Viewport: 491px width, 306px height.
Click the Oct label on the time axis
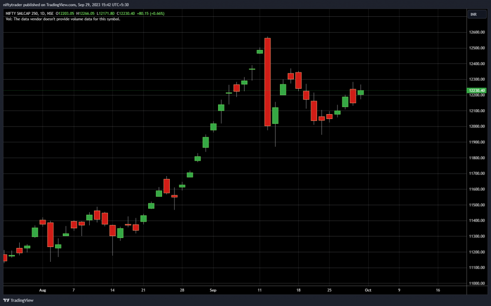click(368, 290)
